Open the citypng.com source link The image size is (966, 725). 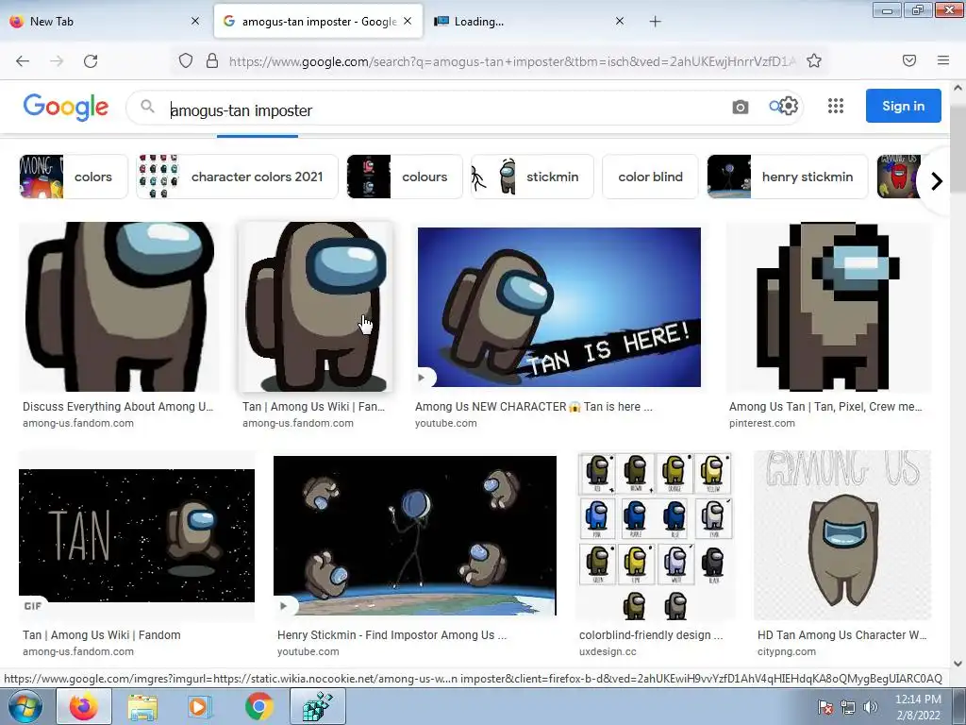coord(787,651)
